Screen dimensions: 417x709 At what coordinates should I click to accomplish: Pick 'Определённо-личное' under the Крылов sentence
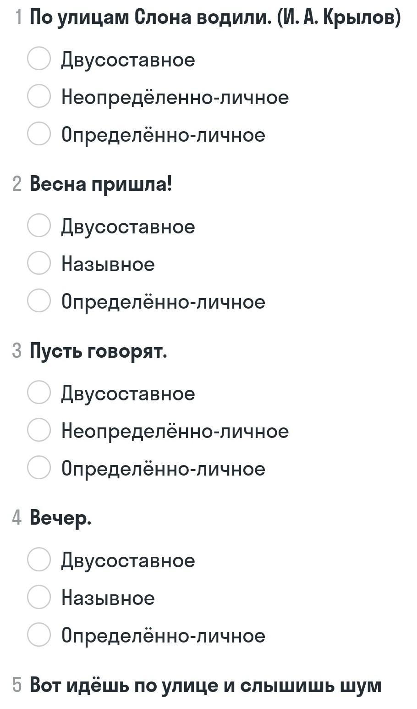[38, 134]
